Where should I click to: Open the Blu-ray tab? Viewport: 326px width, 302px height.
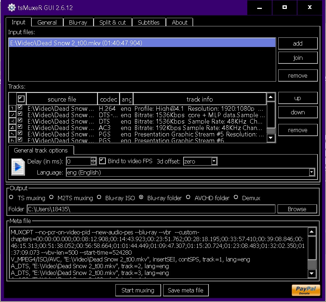[78, 22]
